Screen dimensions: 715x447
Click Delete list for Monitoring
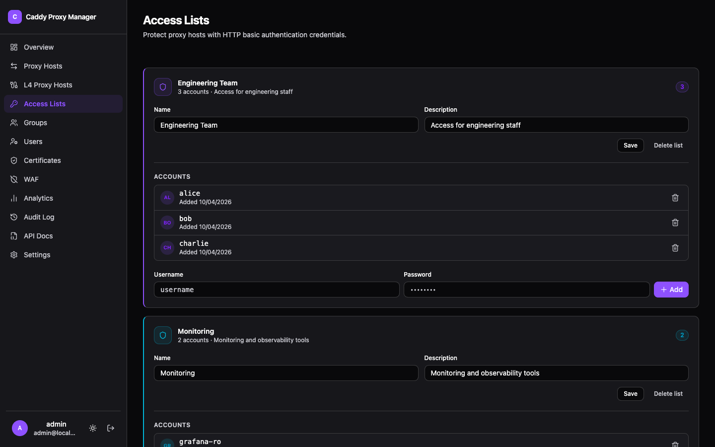(x=668, y=394)
